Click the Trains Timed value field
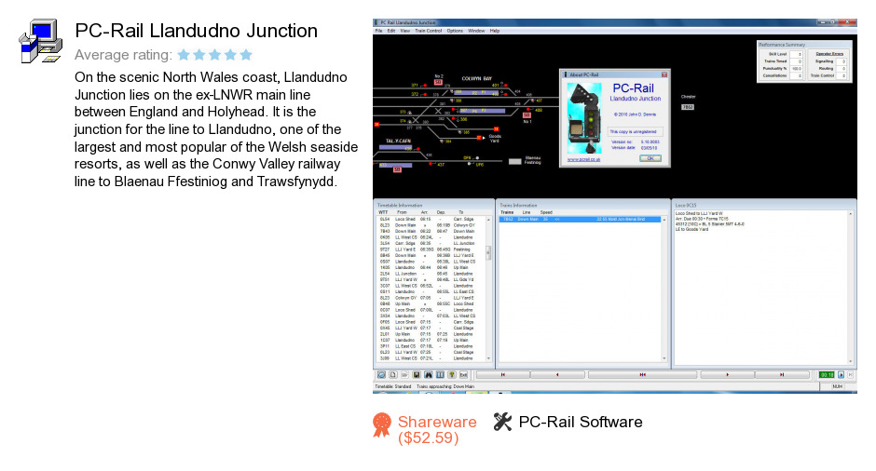The height and width of the screenshot is (471, 876). pos(796,61)
